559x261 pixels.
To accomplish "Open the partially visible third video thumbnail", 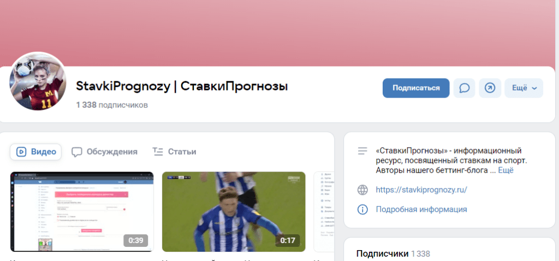I will (x=324, y=211).
